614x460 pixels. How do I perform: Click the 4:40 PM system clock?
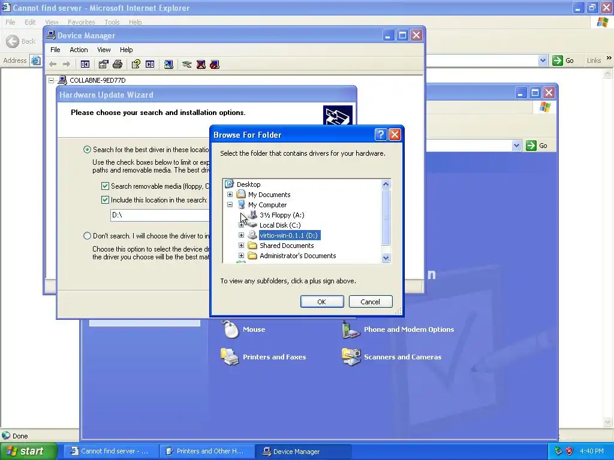point(592,451)
